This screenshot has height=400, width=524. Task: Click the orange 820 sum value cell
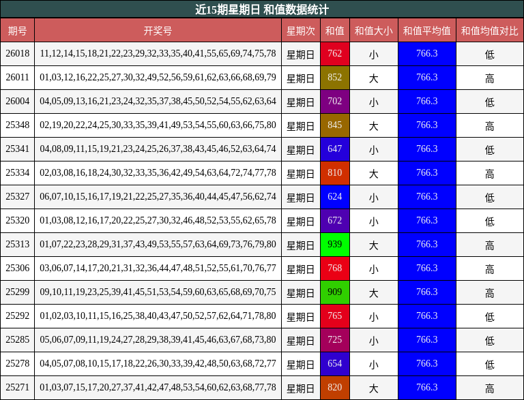pos(335,388)
